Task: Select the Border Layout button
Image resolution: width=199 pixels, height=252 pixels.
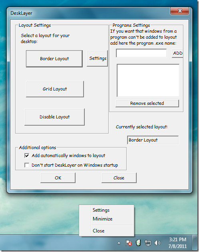Action: [x=54, y=59]
